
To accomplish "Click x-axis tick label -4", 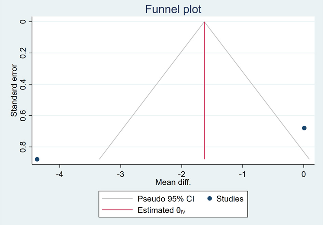I will 60,174.
